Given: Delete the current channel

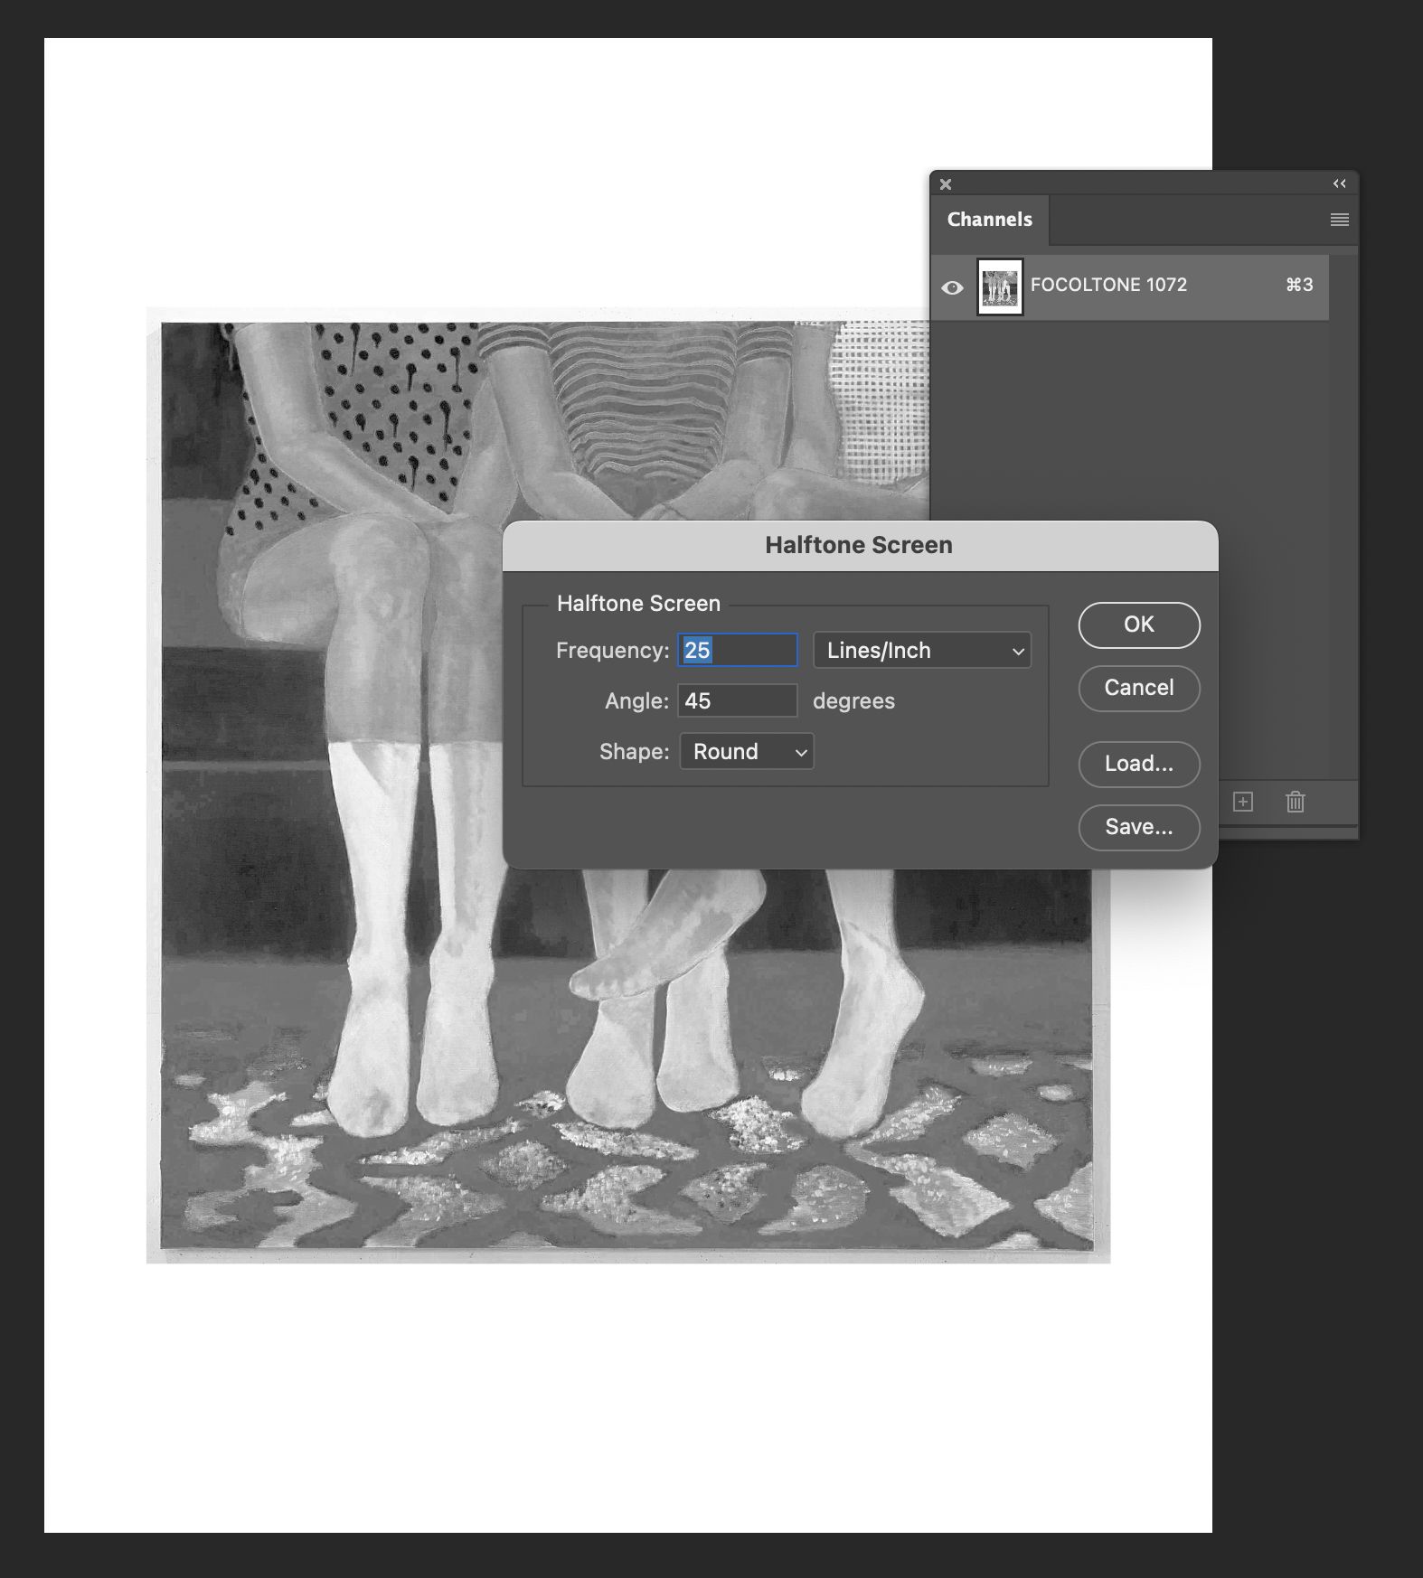Looking at the screenshot, I should (1296, 802).
